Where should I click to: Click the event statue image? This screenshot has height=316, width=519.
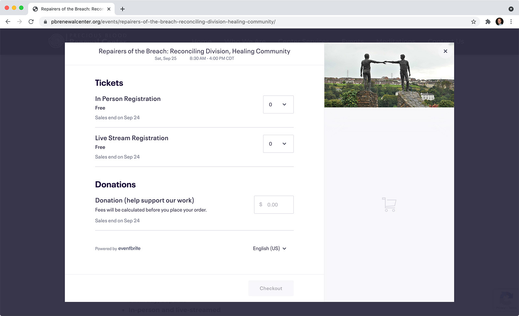tap(389, 75)
